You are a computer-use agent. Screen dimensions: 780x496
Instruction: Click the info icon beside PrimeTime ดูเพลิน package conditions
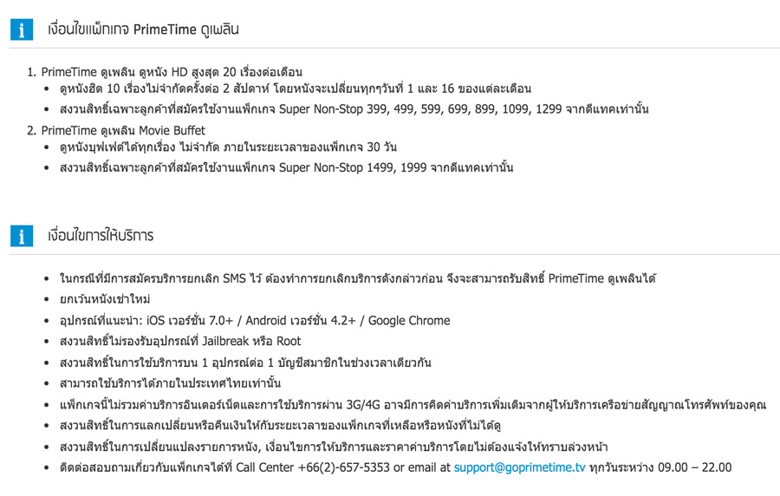pos(22,29)
